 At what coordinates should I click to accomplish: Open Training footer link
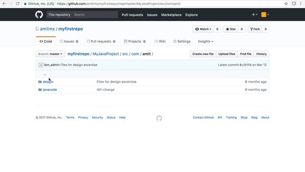231,118
